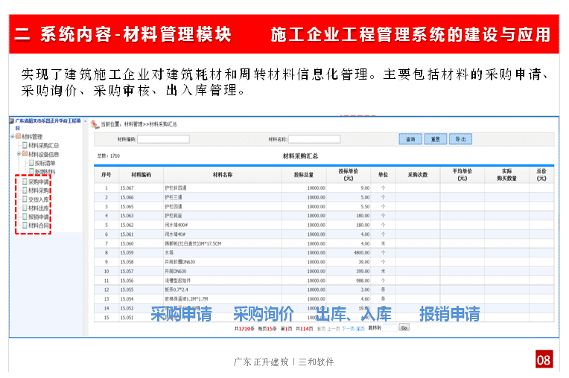
Task: Click material name 井筒DN630 in row 10
Action: click(176, 271)
